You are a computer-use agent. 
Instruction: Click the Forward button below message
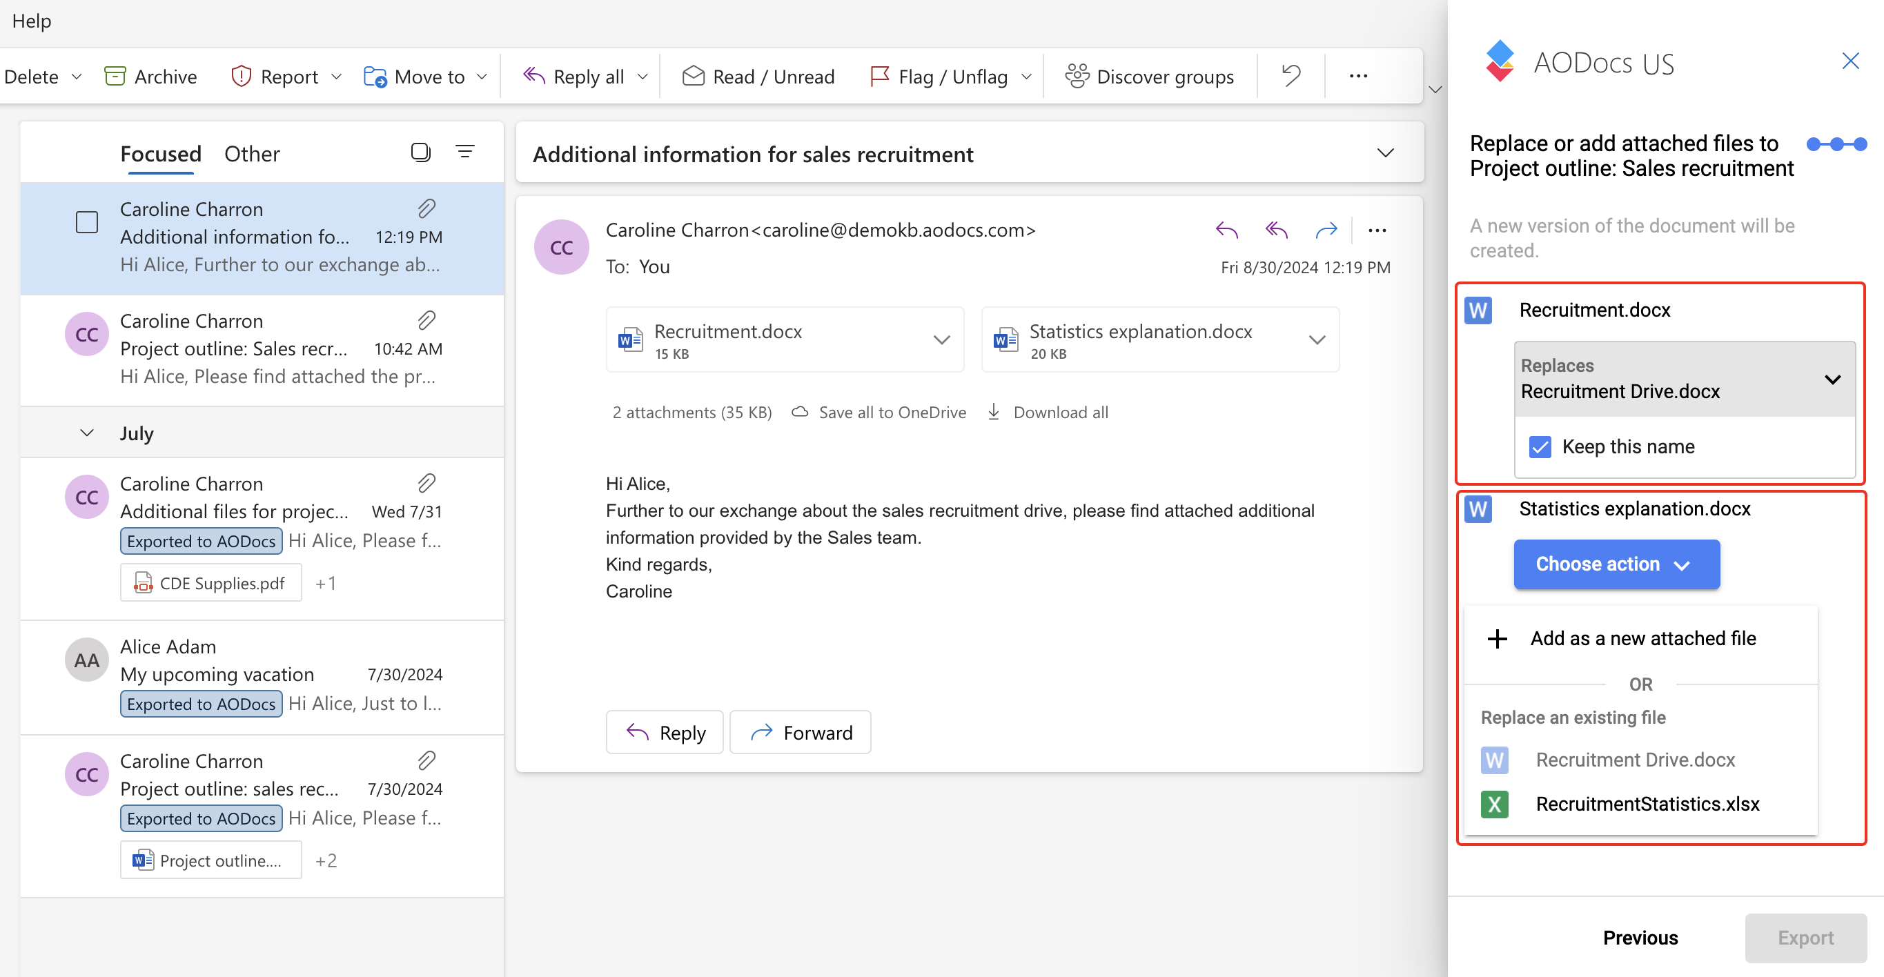pos(801,732)
